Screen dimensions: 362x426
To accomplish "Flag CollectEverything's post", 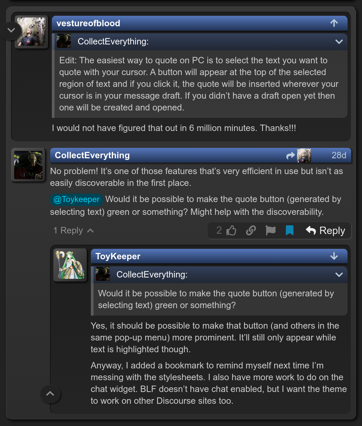I will click(x=270, y=230).
